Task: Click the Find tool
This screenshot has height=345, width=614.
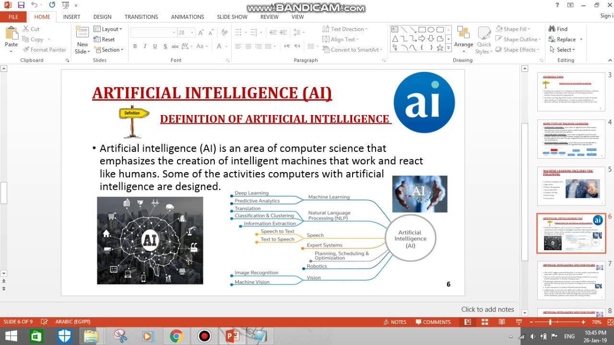Action: (558, 29)
